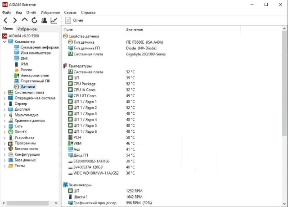The height and width of the screenshot is (207, 288).
Task: Click the up-level arrow toolbar icon
Action: pyautogui.click(x=25, y=20)
